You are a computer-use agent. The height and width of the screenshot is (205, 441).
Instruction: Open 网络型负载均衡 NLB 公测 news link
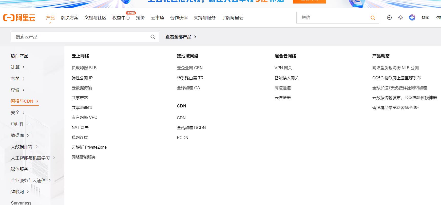395,68
